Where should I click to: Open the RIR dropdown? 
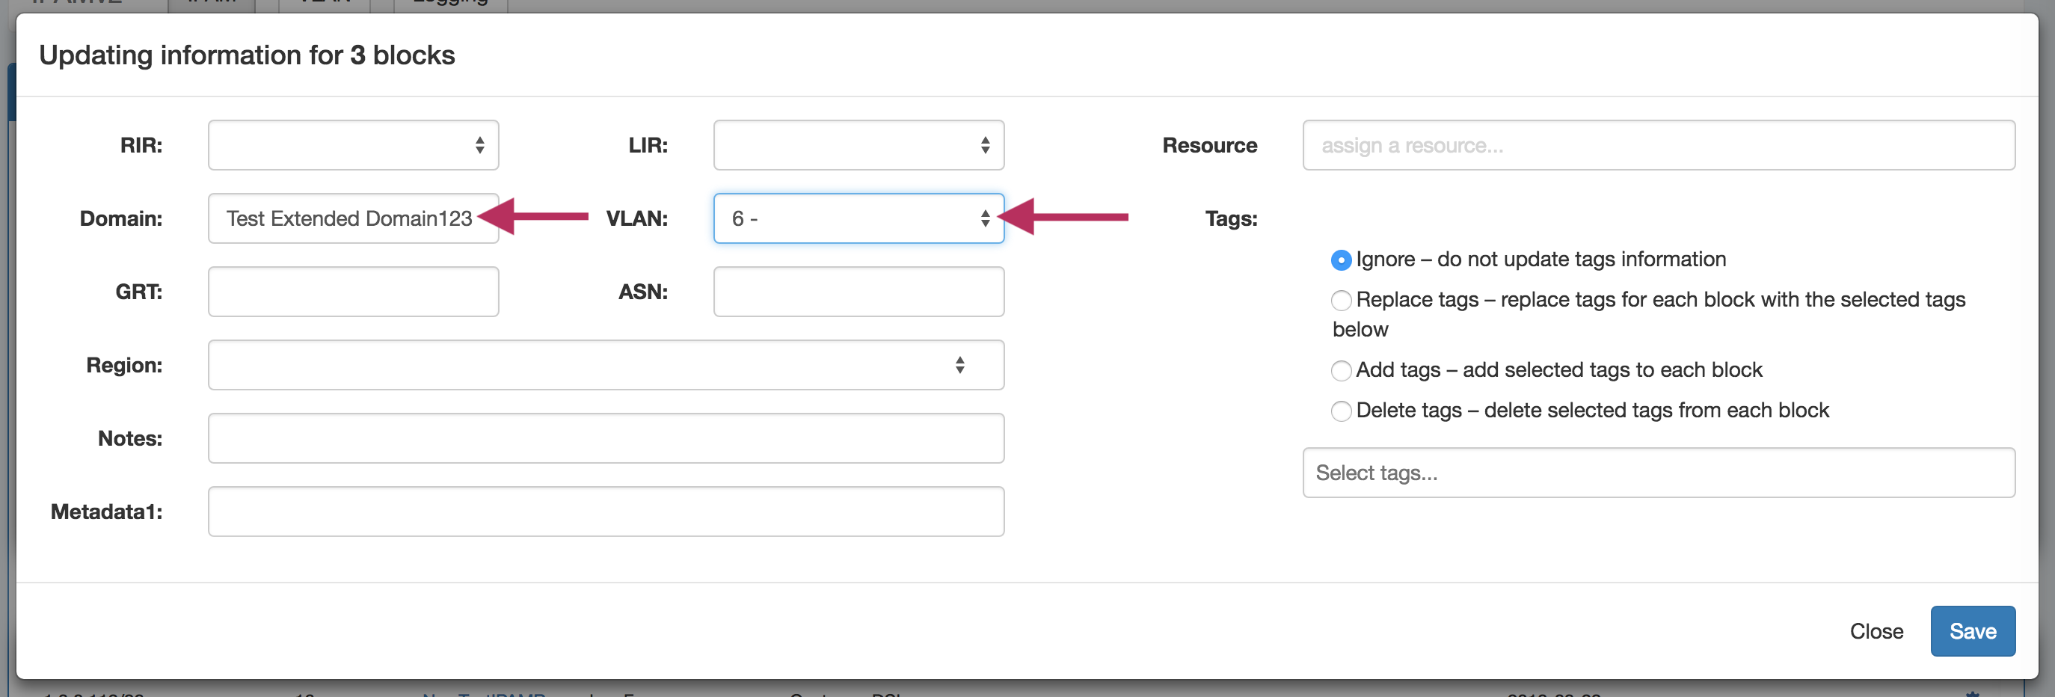tap(353, 145)
